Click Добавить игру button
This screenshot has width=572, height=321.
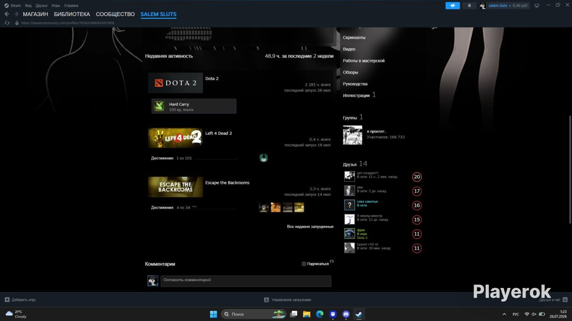21,300
